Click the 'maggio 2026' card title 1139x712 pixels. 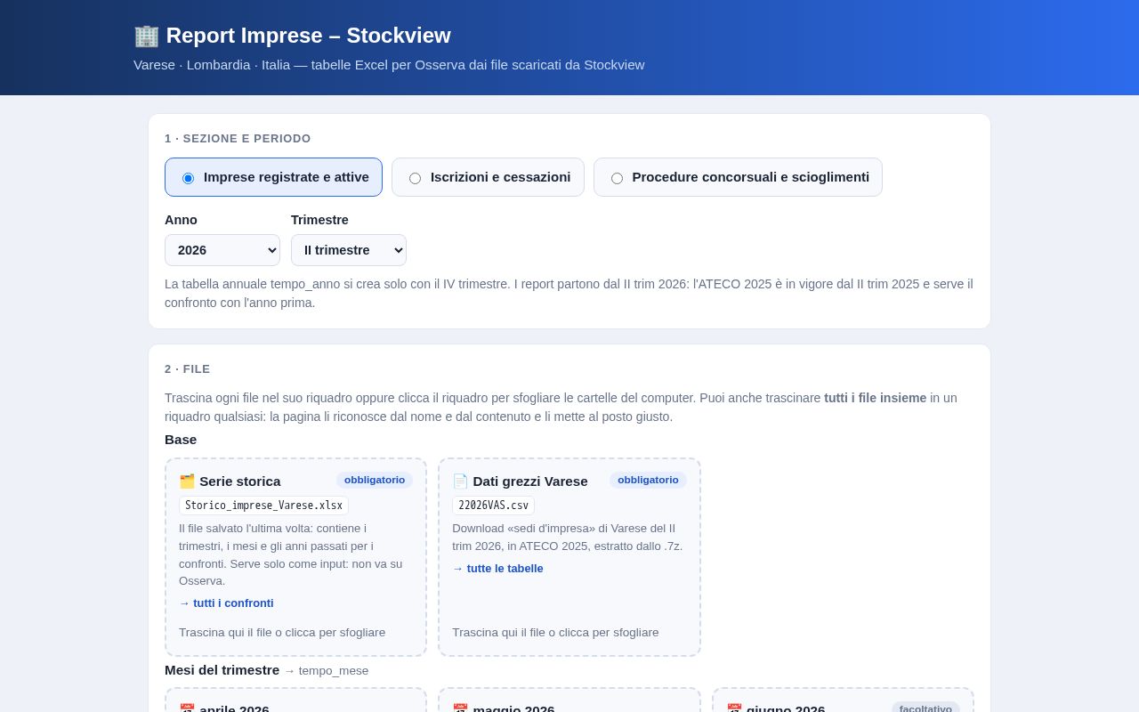(x=513, y=708)
